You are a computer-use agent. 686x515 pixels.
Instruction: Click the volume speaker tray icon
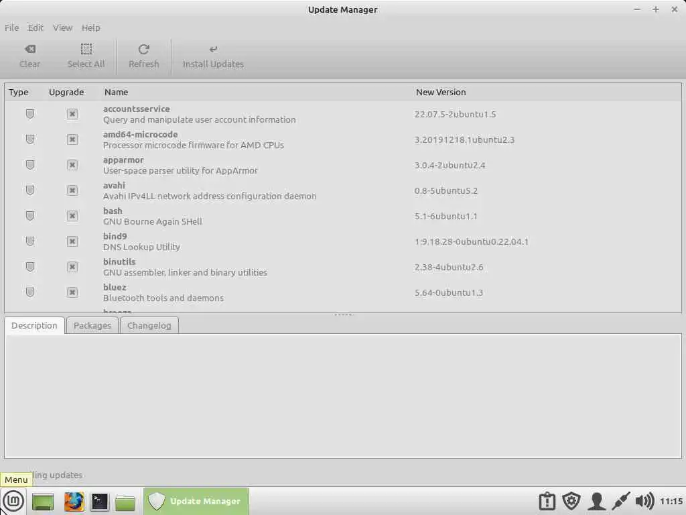point(644,502)
